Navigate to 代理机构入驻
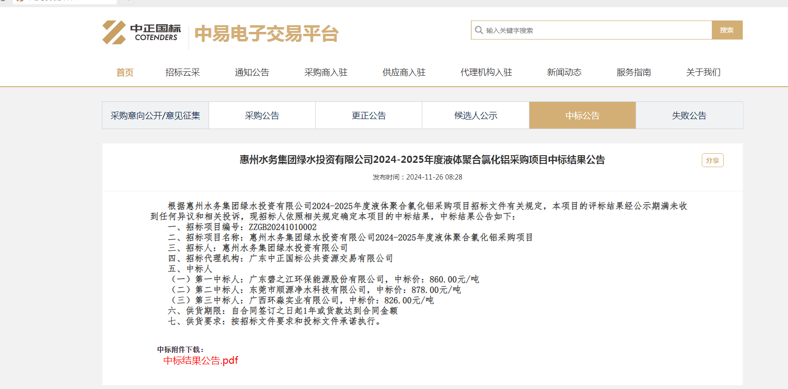This screenshot has height=389, width=788. point(486,72)
